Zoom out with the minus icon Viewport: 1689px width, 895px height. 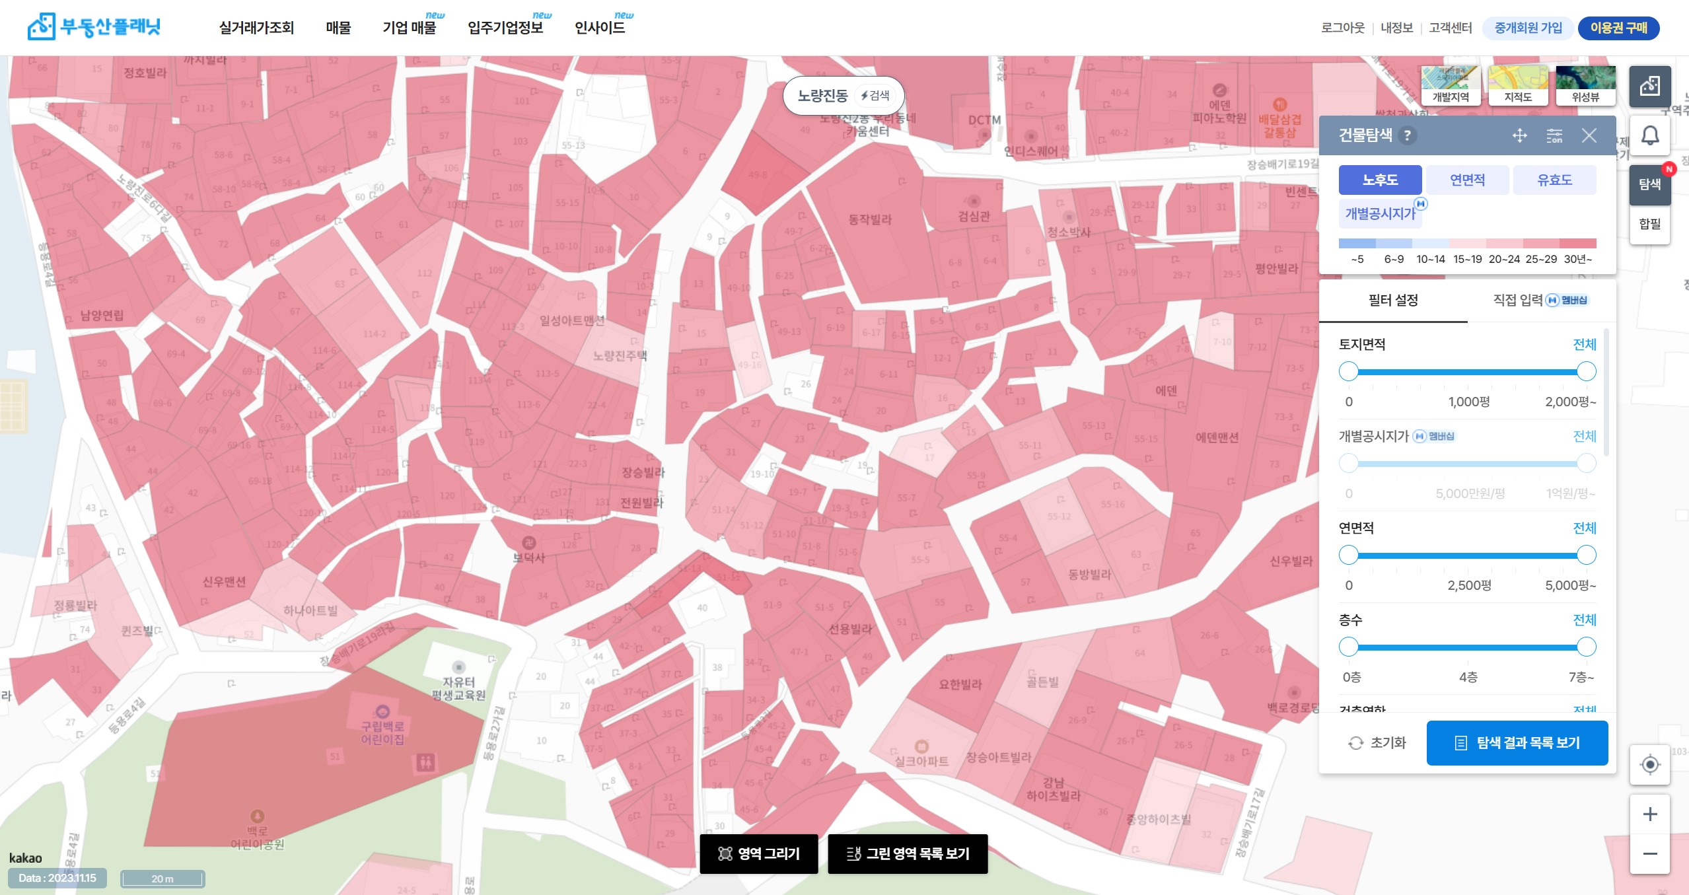tap(1649, 853)
